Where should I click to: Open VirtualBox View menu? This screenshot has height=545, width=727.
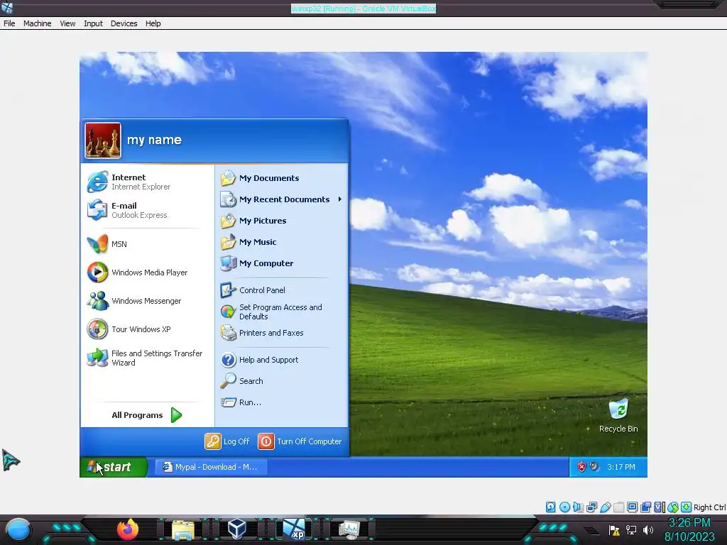(67, 23)
